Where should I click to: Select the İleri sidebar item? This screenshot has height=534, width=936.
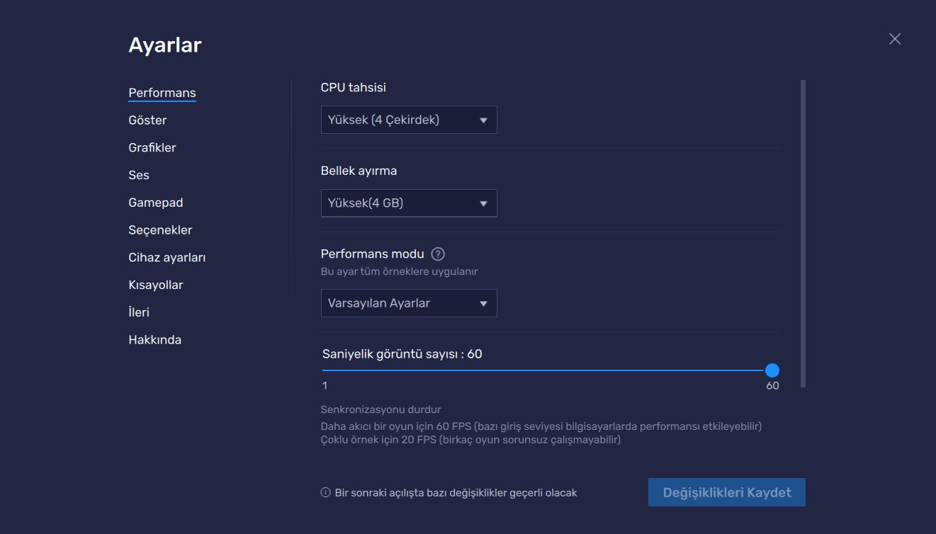pyautogui.click(x=139, y=312)
